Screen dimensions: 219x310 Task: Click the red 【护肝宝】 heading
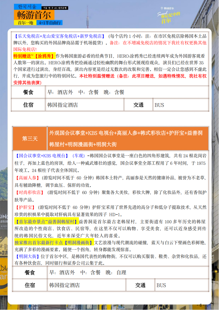click(x=25, y=207)
